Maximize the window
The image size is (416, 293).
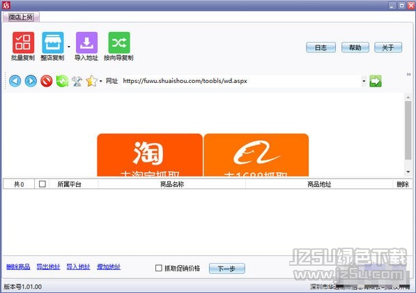[x=402, y=6]
